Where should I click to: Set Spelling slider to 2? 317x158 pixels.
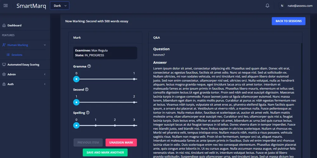(x=115, y=125)
